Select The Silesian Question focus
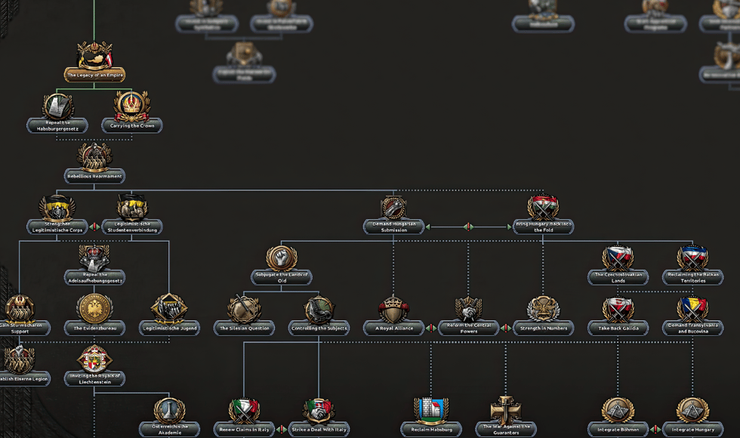Viewport: 740px width, 438px height. tap(244, 316)
